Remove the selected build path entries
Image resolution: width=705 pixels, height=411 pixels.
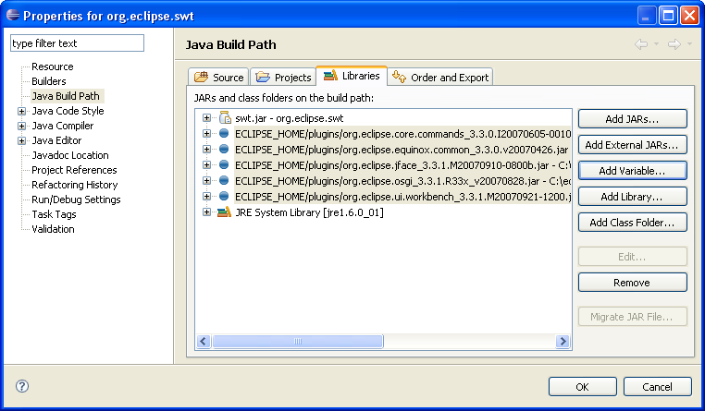[632, 283]
